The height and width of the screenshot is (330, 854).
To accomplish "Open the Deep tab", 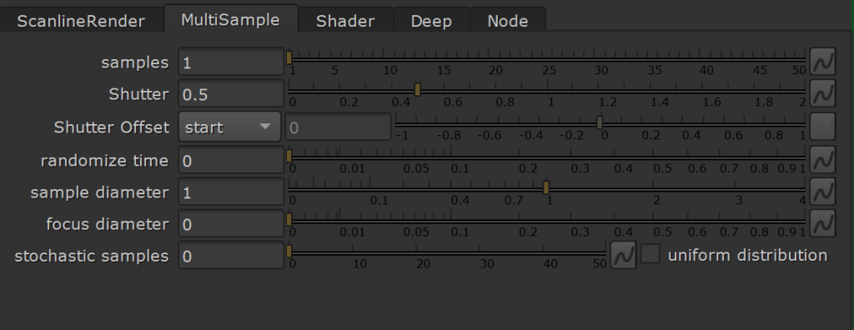I will coord(431,21).
